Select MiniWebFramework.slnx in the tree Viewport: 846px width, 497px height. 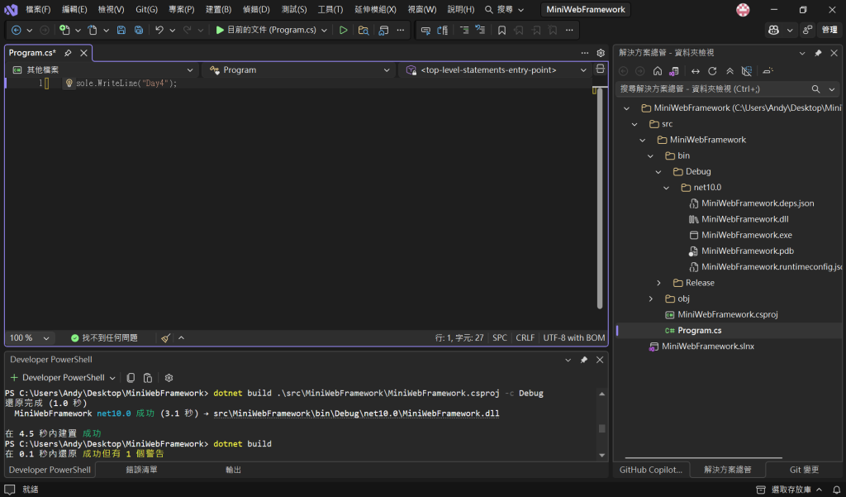(708, 346)
